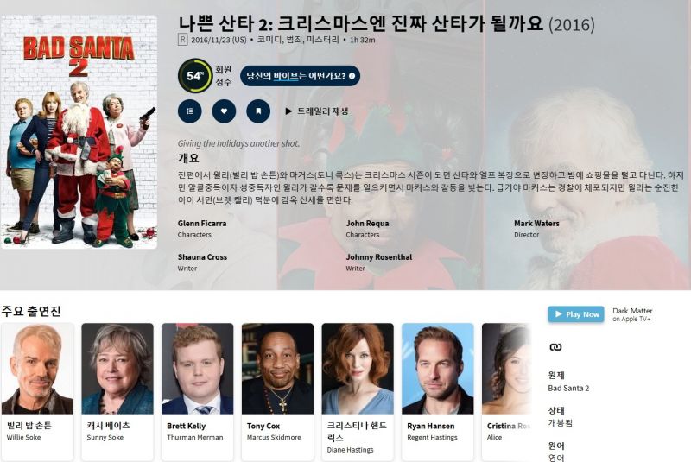Open 빌리 밥 손튼 cast card photo
Viewport: 691px width, 462px height.
point(37,369)
